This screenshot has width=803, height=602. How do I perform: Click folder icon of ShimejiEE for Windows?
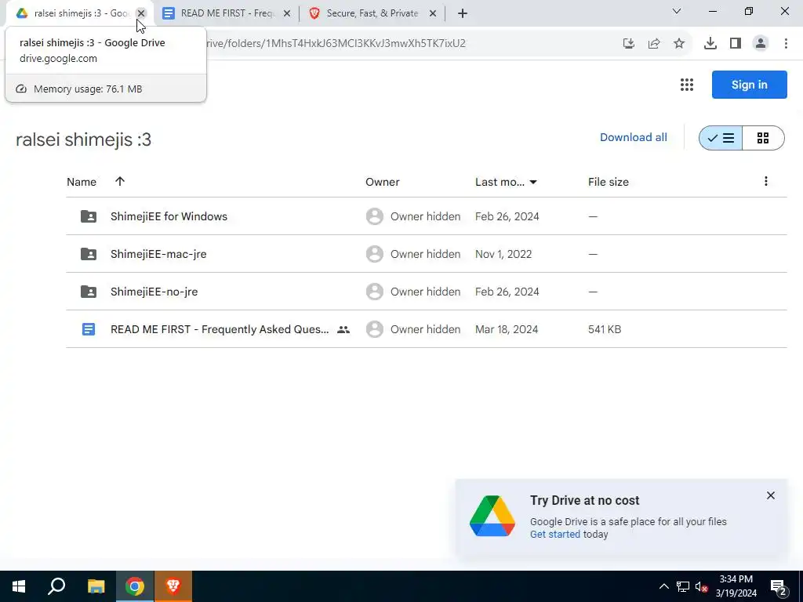point(89,216)
